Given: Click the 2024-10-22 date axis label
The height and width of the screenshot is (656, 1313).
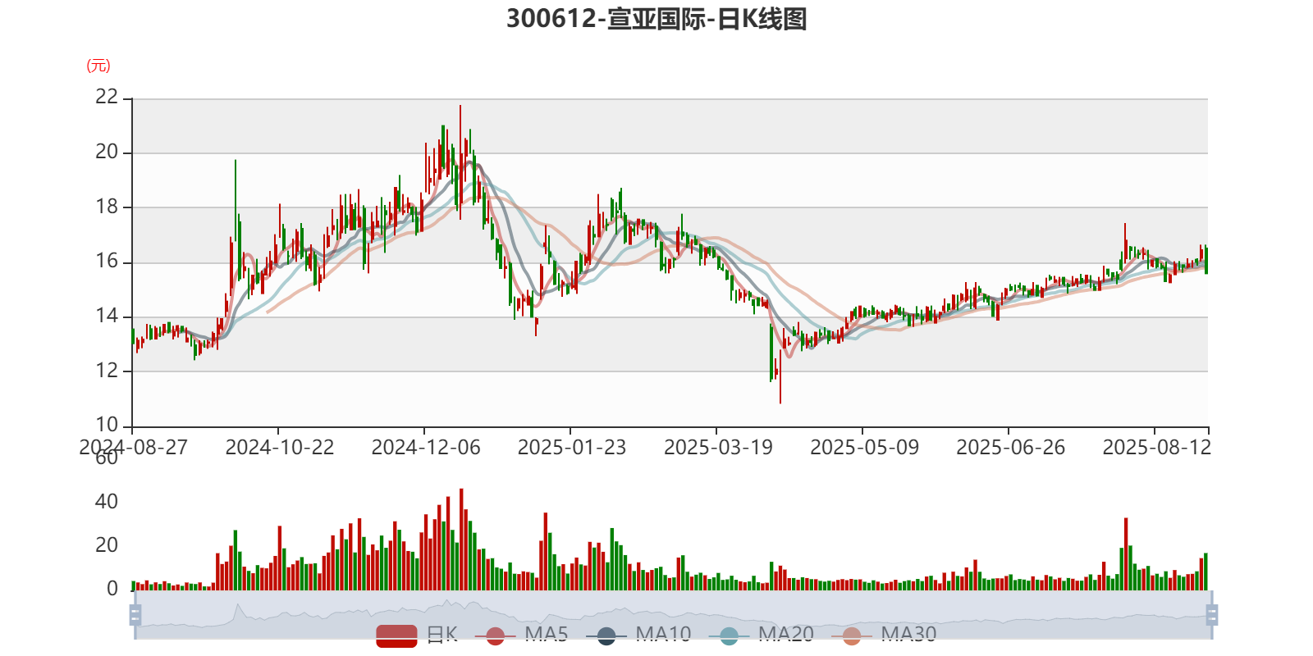Looking at the screenshot, I should [280, 448].
